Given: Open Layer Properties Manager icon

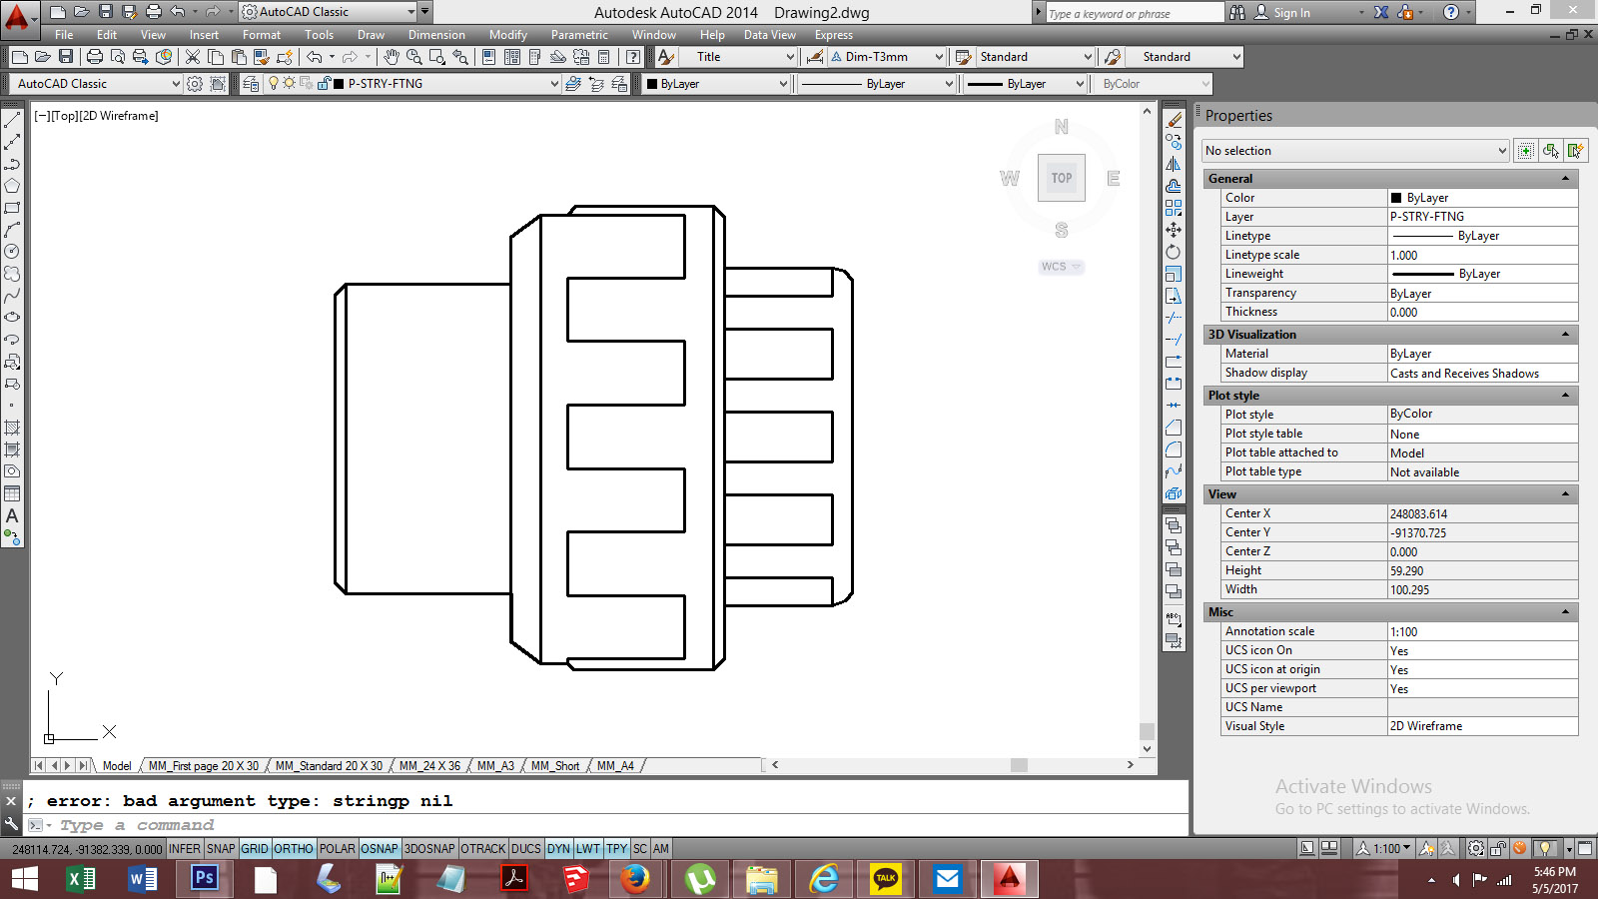Looking at the screenshot, I should point(251,84).
